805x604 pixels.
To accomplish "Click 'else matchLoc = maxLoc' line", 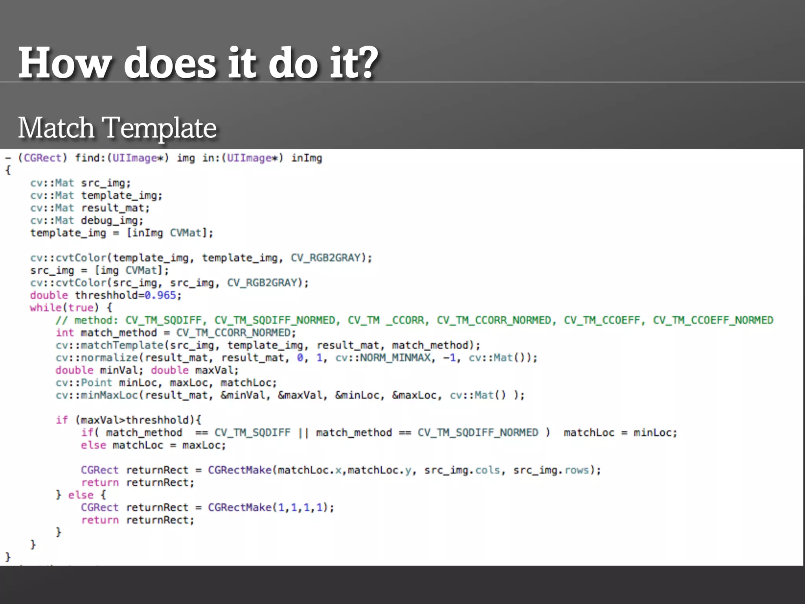I will pos(153,446).
